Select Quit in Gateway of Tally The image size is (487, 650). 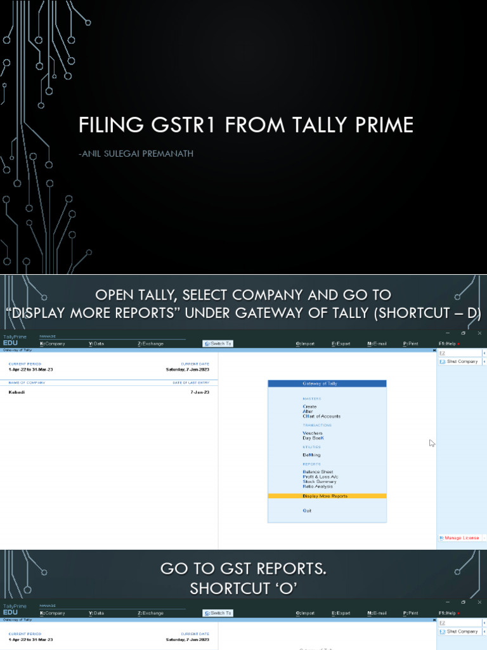coord(307,511)
